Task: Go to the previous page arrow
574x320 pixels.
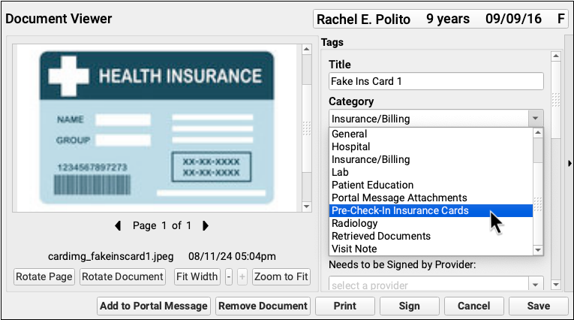Action: [118, 225]
